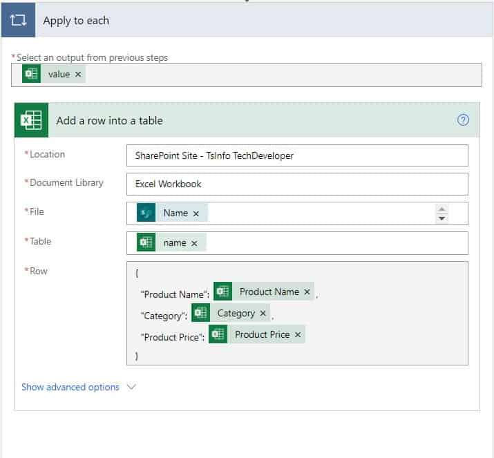Click the Excel icon in Table field
The height and width of the screenshot is (458, 494).
coord(146,242)
